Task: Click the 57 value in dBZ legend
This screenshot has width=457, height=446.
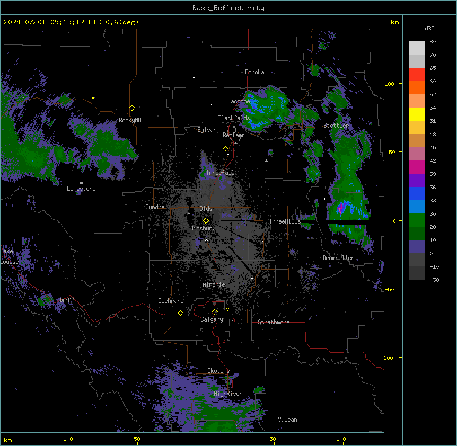Action: click(433, 95)
